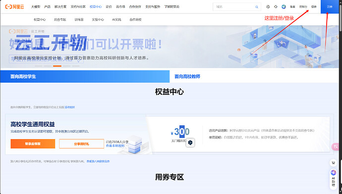
Task: Open the globe region icon
Action: pos(284,7)
